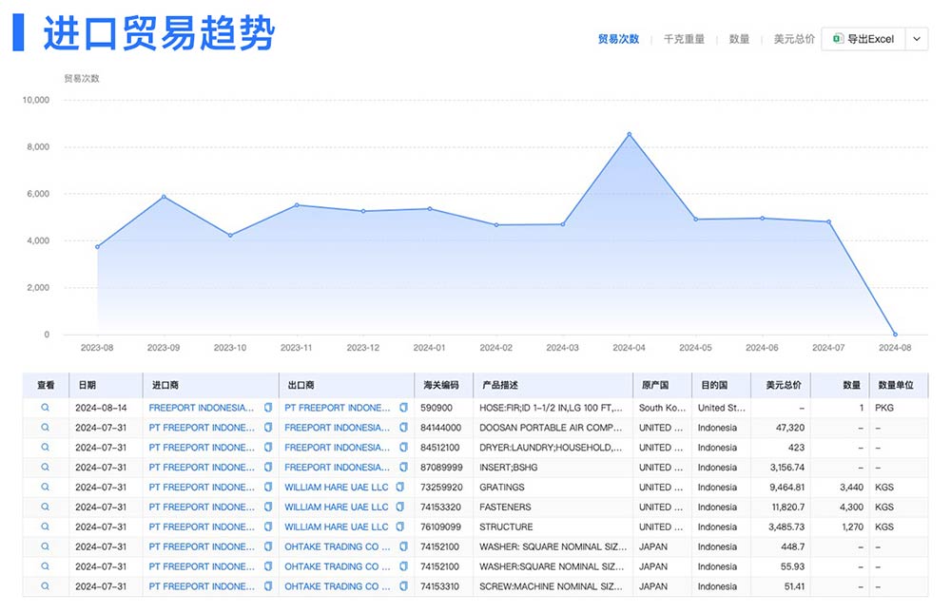
Task: Click the 导出Excel button
Action: coord(864,39)
